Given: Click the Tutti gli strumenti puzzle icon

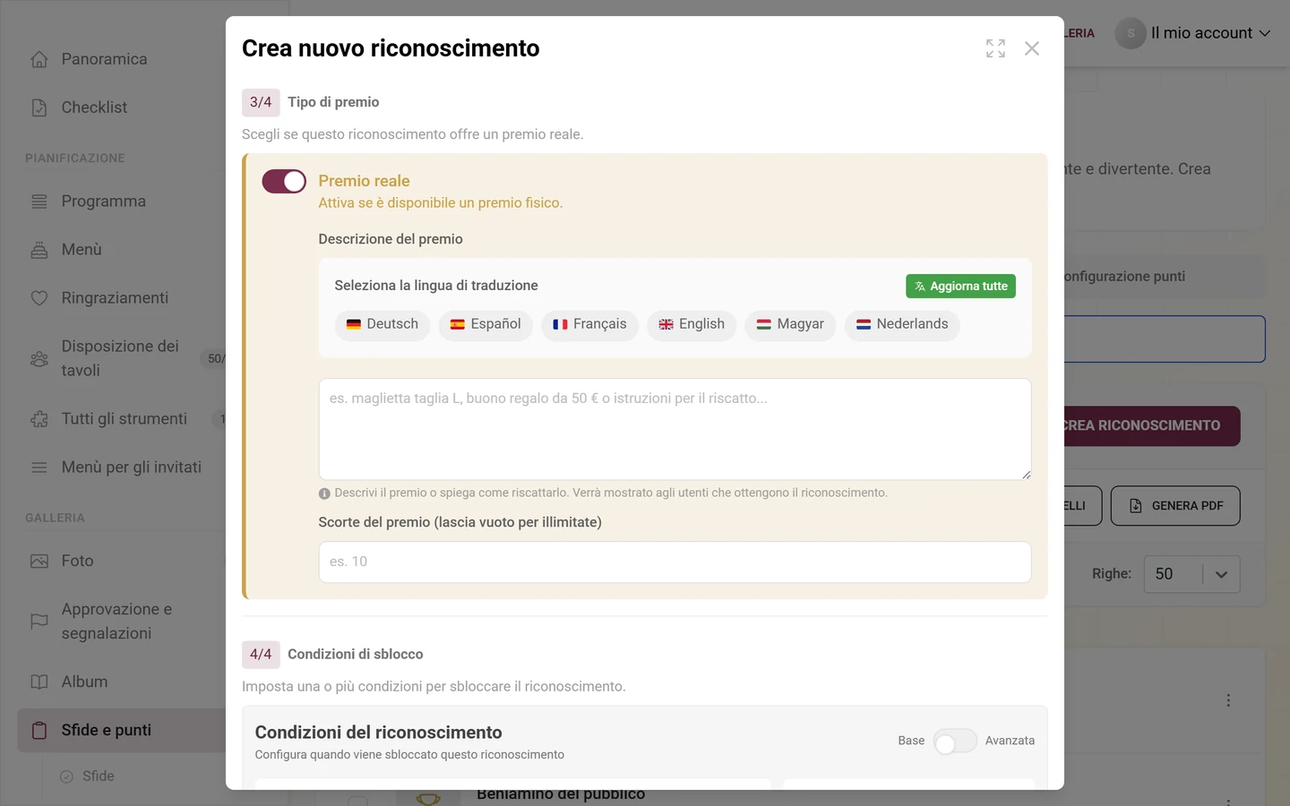Looking at the screenshot, I should click(x=39, y=419).
